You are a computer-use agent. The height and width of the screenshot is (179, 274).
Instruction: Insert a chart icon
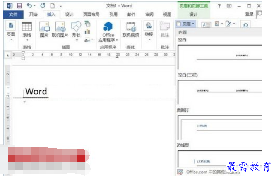[x=87, y=32]
